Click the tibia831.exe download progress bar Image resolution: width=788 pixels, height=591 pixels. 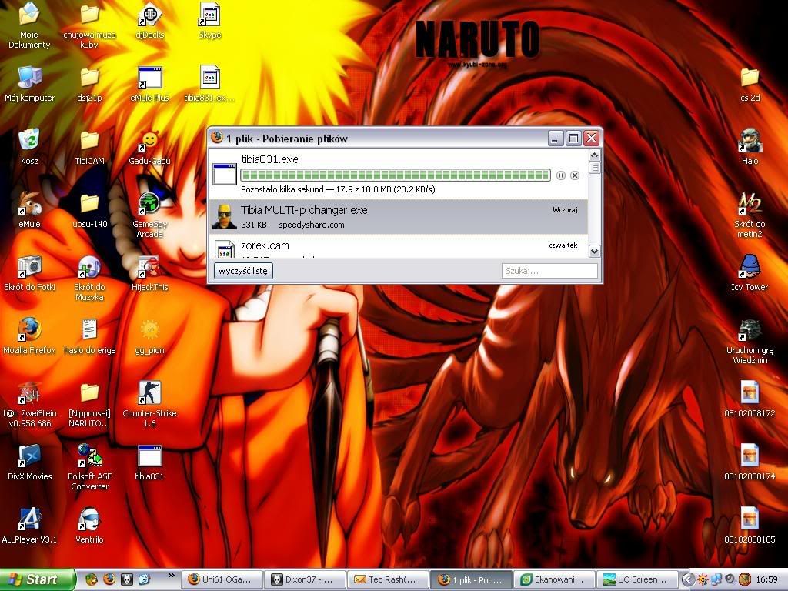click(x=396, y=175)
